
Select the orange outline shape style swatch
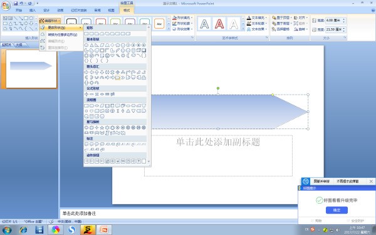pos(159,23)
